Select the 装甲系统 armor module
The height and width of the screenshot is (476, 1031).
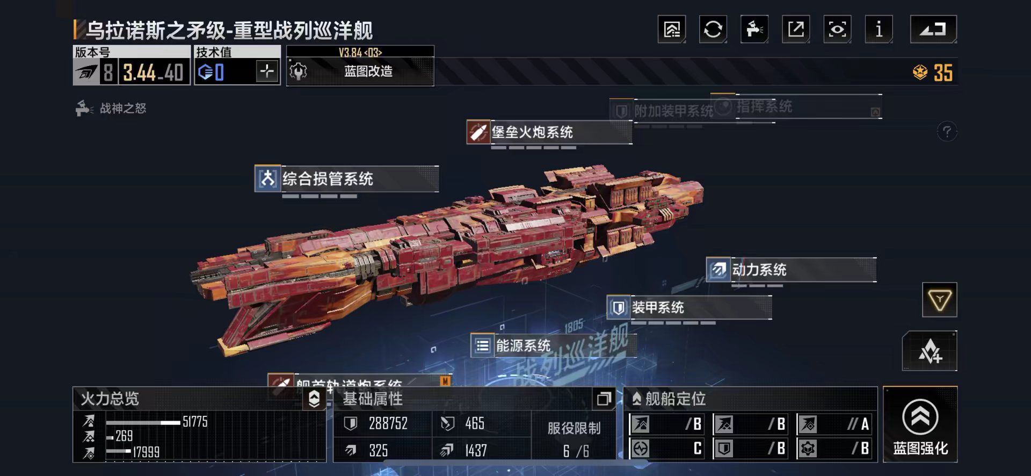689,307
